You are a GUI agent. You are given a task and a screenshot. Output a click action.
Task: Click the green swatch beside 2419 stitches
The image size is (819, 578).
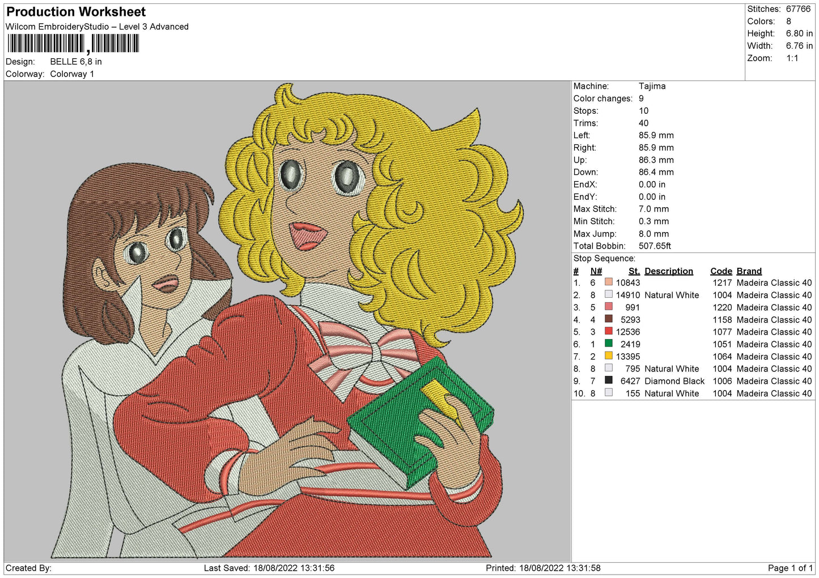tap(608, 344)
